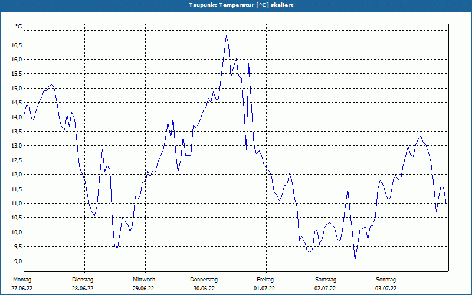Select the 16,0 y-axis label
The image size is (472, 295).
tap(17, 60)
